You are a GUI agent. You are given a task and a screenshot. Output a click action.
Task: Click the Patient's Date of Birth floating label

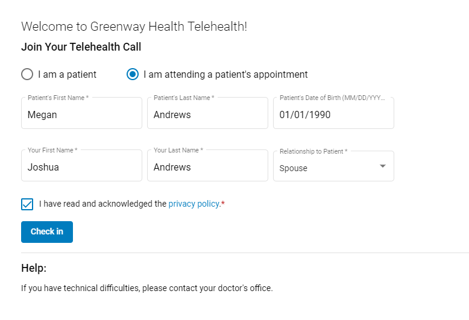332,98
